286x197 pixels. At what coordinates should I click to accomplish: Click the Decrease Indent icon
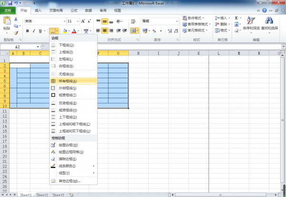click(x=119, y=31)
